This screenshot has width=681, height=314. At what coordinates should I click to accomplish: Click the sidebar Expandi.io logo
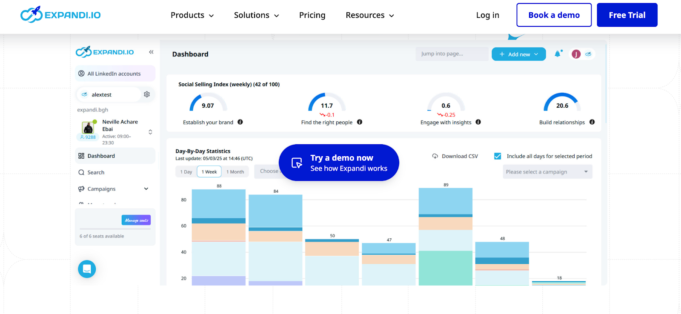(105, 52)
